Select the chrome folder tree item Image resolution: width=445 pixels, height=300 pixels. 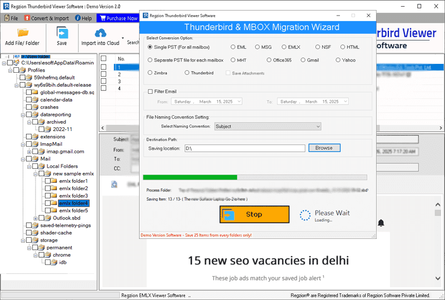[x=62, y=255]
